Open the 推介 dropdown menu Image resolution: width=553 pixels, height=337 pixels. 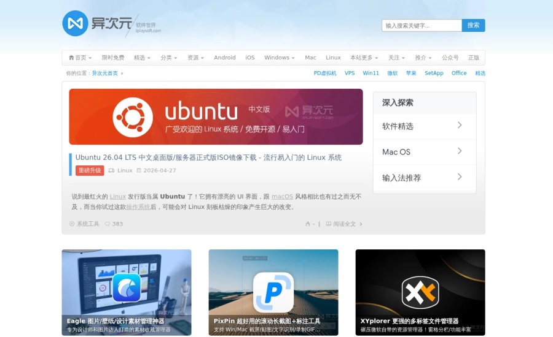pyautogui.click(x=423, y=58)
